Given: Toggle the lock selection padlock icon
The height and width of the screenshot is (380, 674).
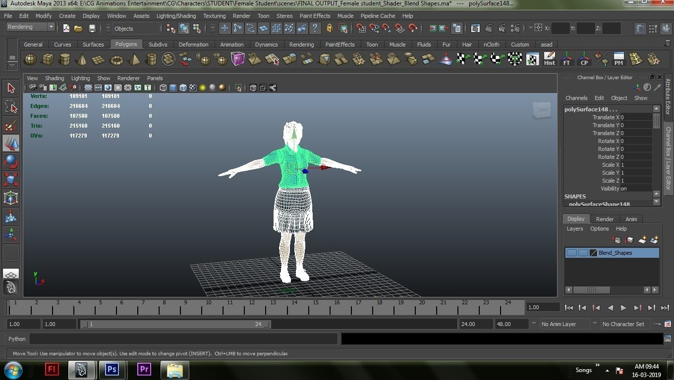Looking at the screenshot, I should [330, 28].
